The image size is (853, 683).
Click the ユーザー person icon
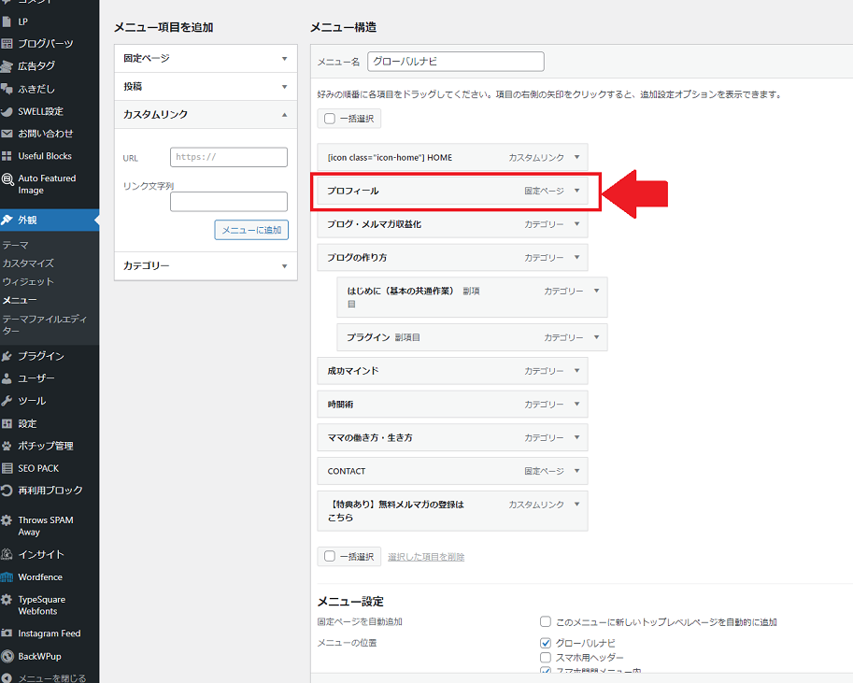7,378
